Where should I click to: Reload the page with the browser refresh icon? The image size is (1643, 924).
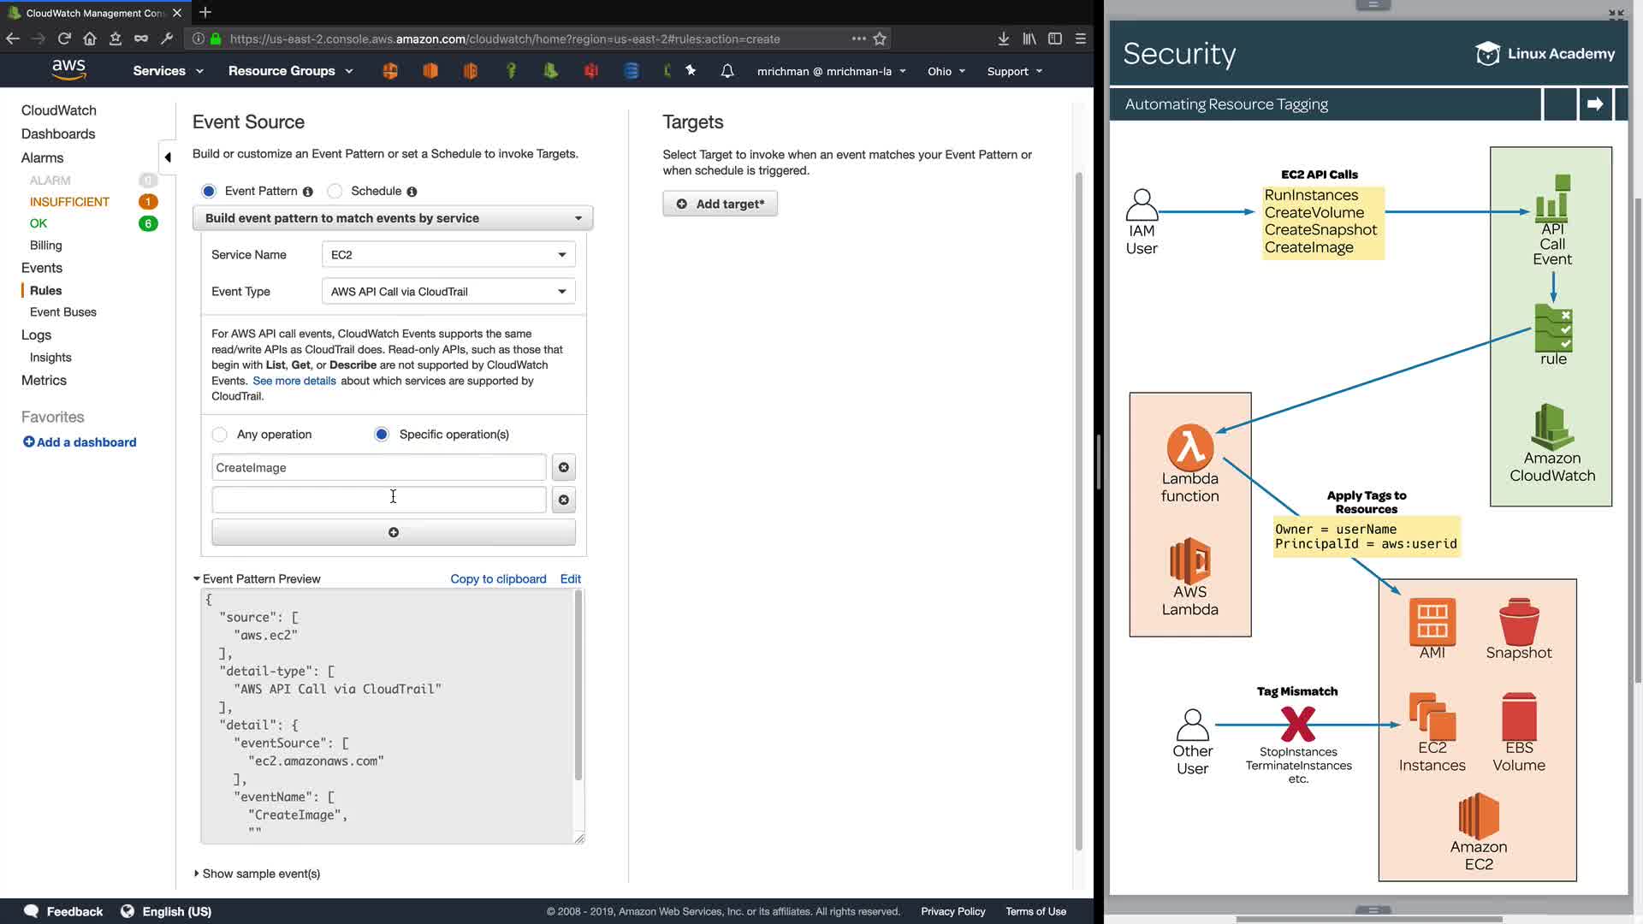[64, 38]
